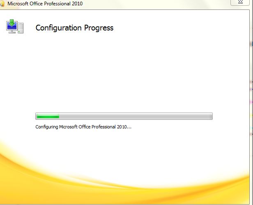Click the "Configuration Progress" heading
This screenshot has height=205, width=253.
pyautogui.click(x=74, y=28)
